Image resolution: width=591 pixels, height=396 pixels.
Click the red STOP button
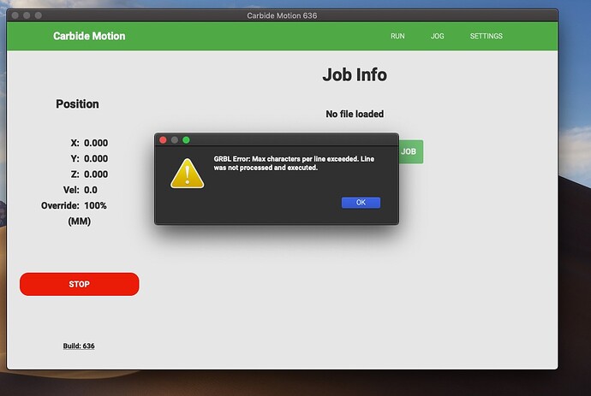tap(79, 284)
